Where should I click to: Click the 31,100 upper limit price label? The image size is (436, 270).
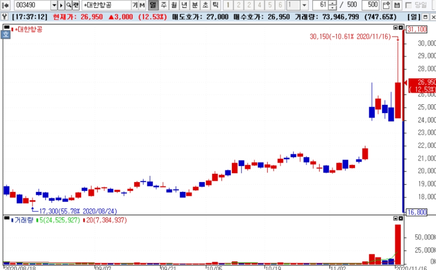(417, 30)
